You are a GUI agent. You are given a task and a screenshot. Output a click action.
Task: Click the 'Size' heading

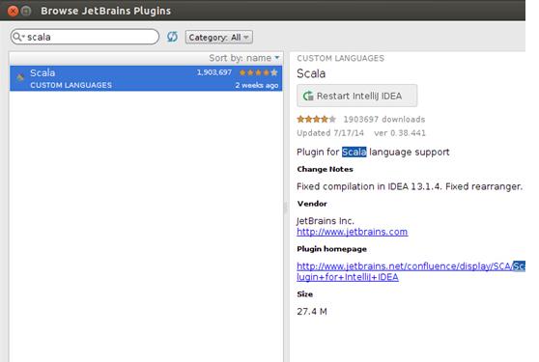(x=305, y=294)
